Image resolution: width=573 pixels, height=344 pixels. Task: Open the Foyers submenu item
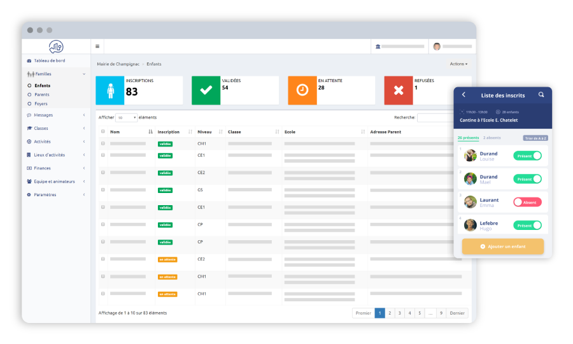coord(41,104)
